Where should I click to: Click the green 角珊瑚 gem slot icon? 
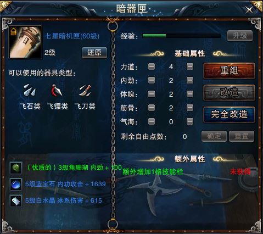(x=16, y=168)
